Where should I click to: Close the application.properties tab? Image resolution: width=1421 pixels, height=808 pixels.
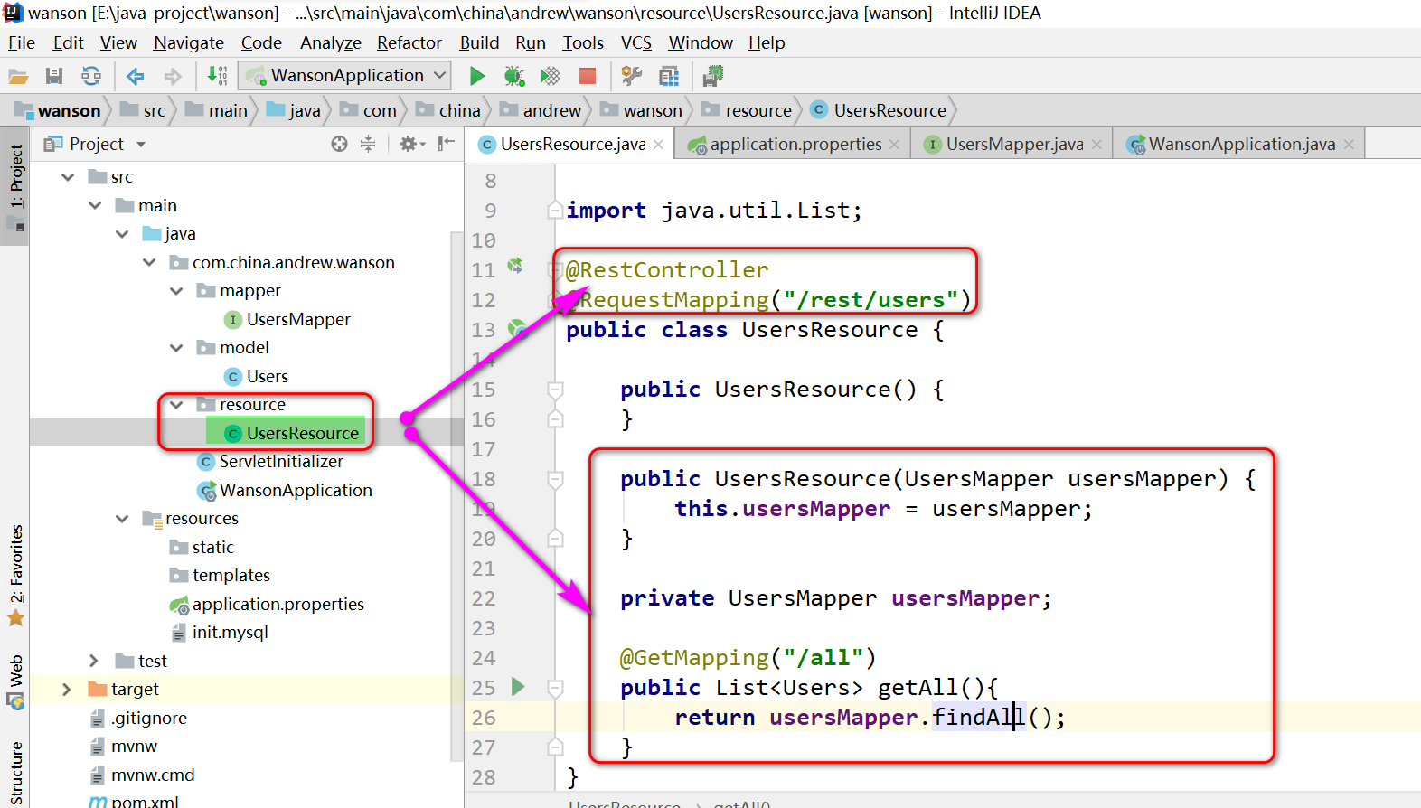894,145
